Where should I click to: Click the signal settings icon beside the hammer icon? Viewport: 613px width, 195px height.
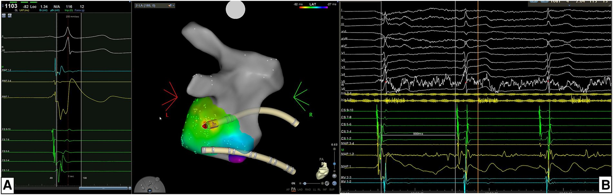(10, 15)
